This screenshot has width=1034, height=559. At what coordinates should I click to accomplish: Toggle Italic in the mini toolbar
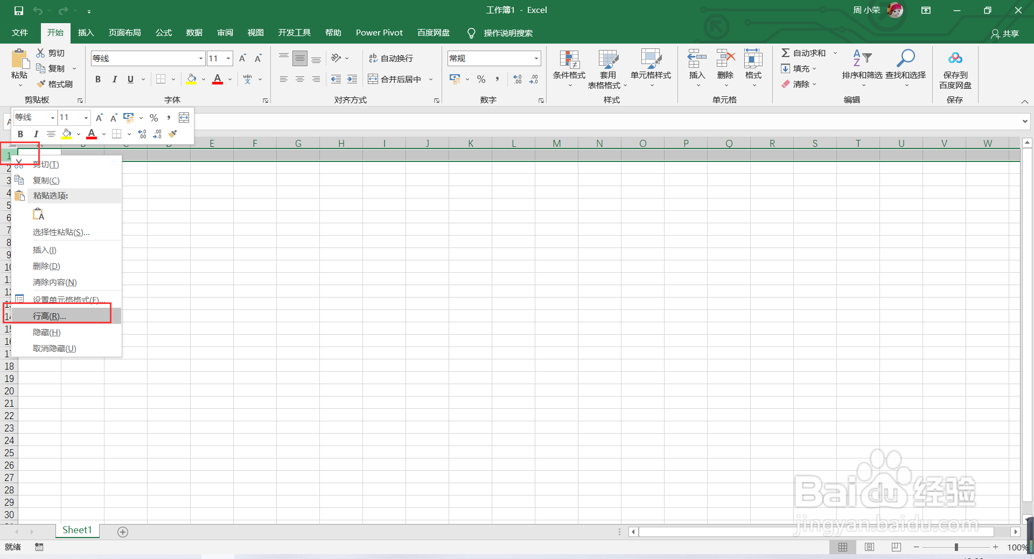pos(36,134)
